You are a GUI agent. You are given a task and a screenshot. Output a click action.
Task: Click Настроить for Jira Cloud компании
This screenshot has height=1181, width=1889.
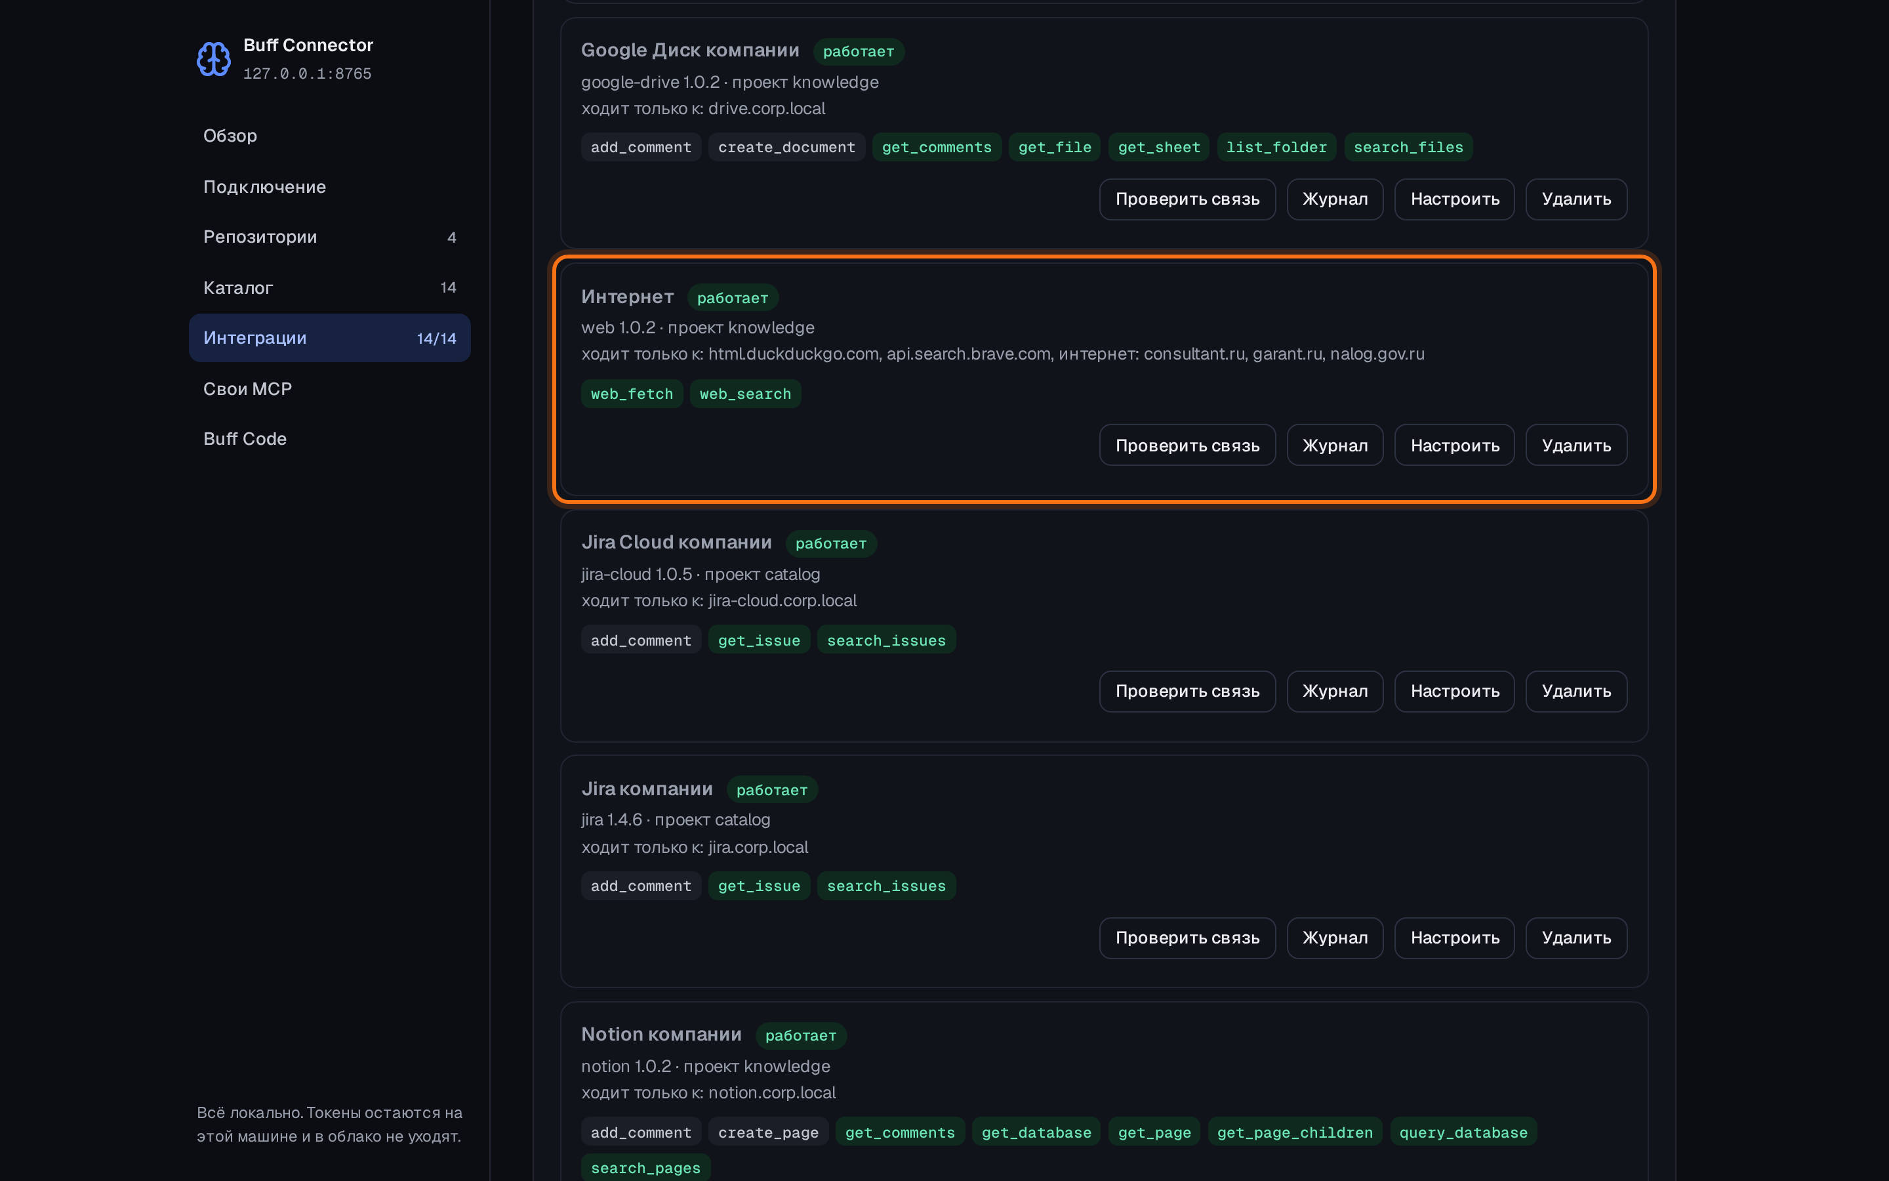[1454, 692]
